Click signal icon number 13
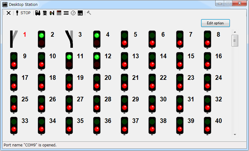 tap(124, 61)
